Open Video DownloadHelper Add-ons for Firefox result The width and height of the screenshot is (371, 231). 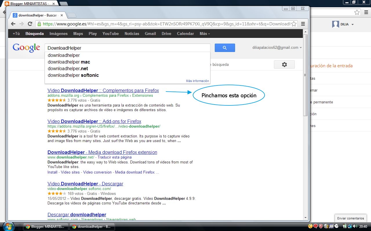[x=94, y=121]
